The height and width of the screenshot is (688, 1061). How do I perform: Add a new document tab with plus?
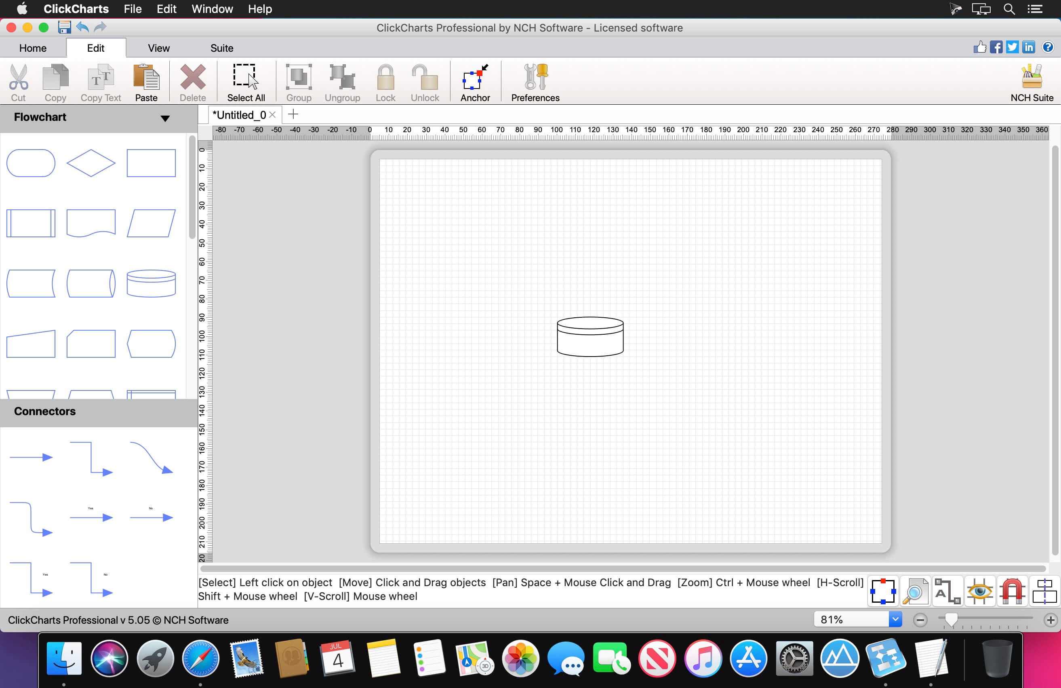point(293,114)
